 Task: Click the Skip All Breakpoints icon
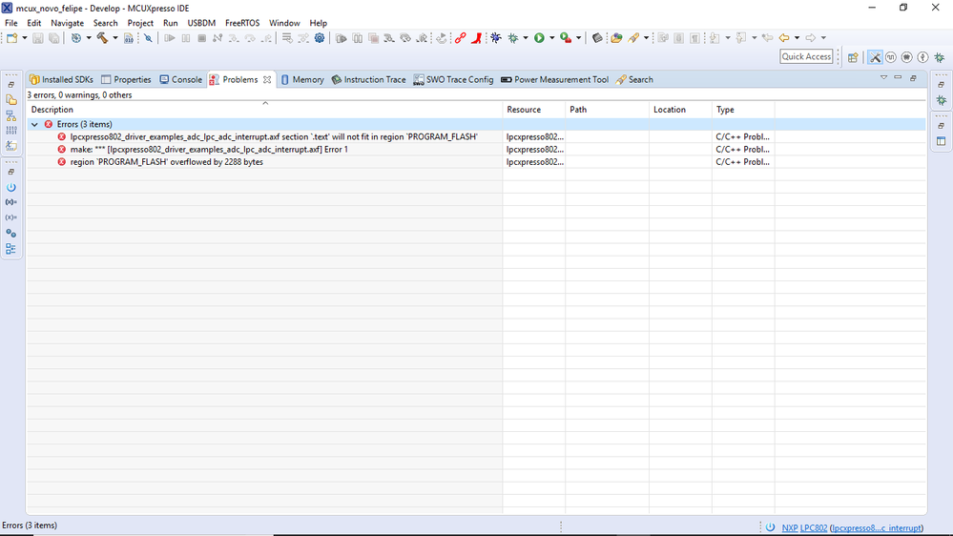[148, 38]
